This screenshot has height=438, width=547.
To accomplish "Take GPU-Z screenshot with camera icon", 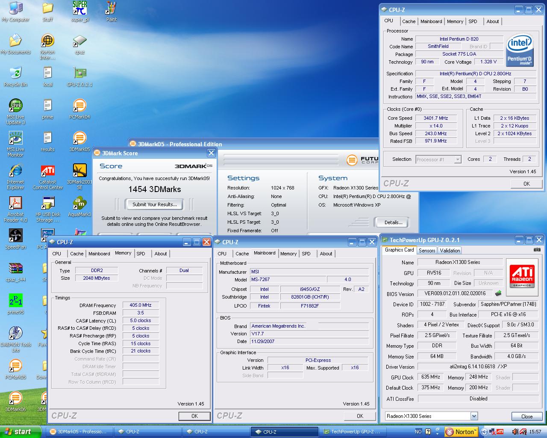I will (537, 250).
